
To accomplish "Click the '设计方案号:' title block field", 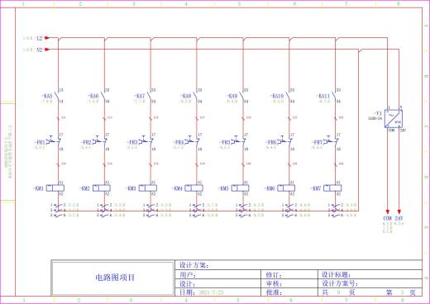I will tap(370, 283).
